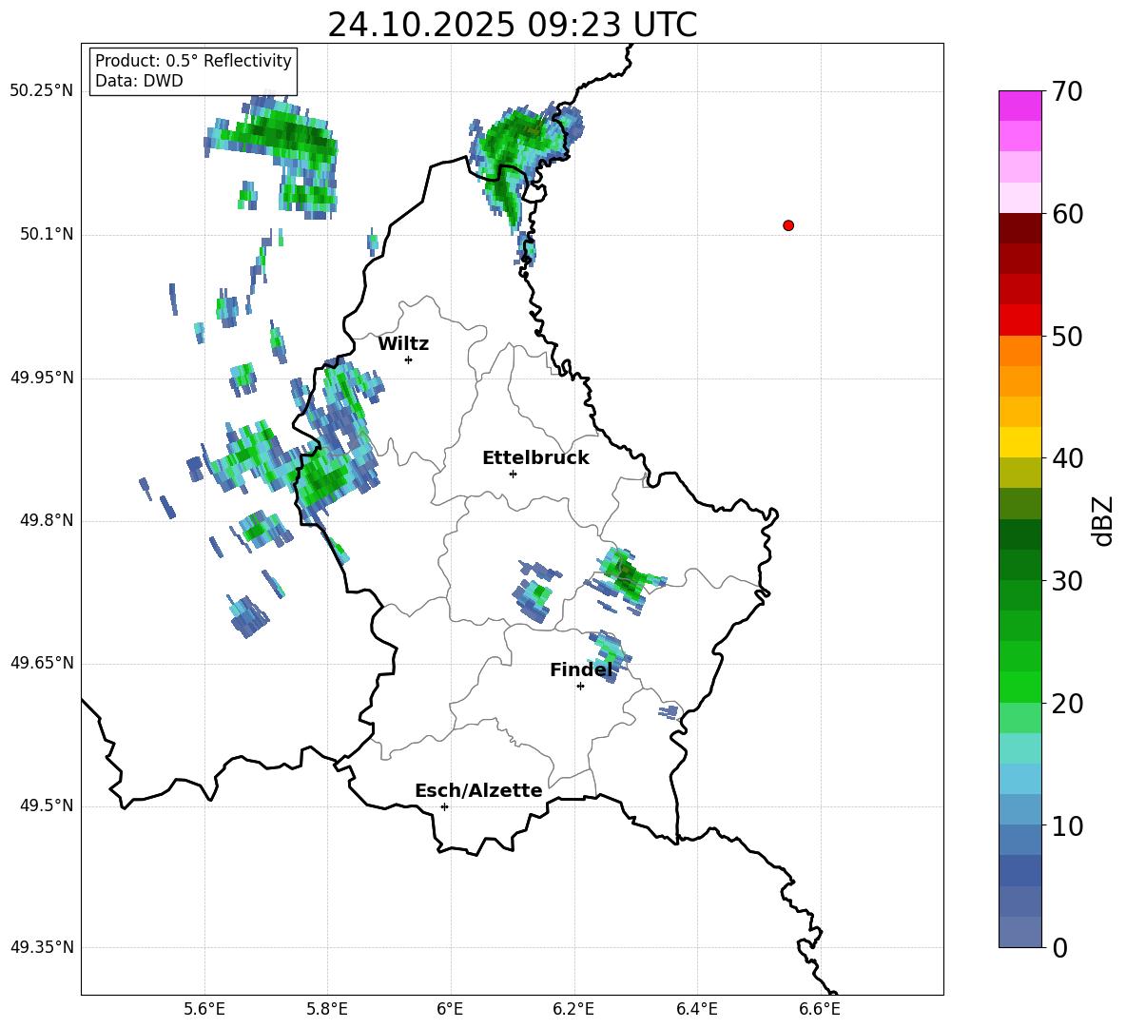Image resolution: width=1126 pixels, height=1028 pixels.
Task: Select the Ettelbruck city label
Action: click(x=535, y=458)
